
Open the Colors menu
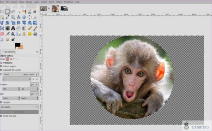[44, 2]
